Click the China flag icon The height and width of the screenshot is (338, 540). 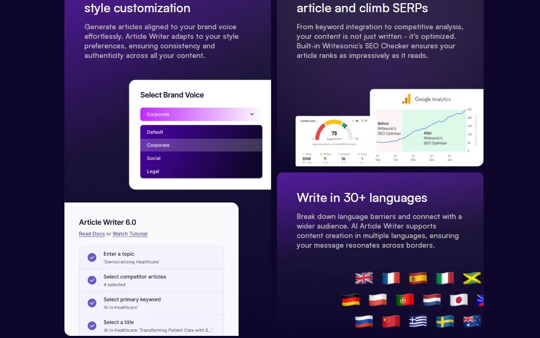point(391,322)
